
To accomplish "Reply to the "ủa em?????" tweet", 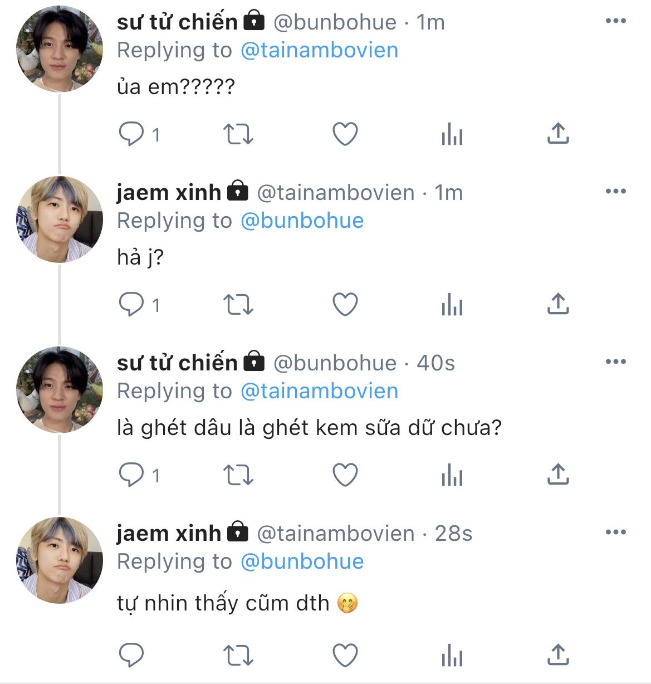I will click(131, 134).
